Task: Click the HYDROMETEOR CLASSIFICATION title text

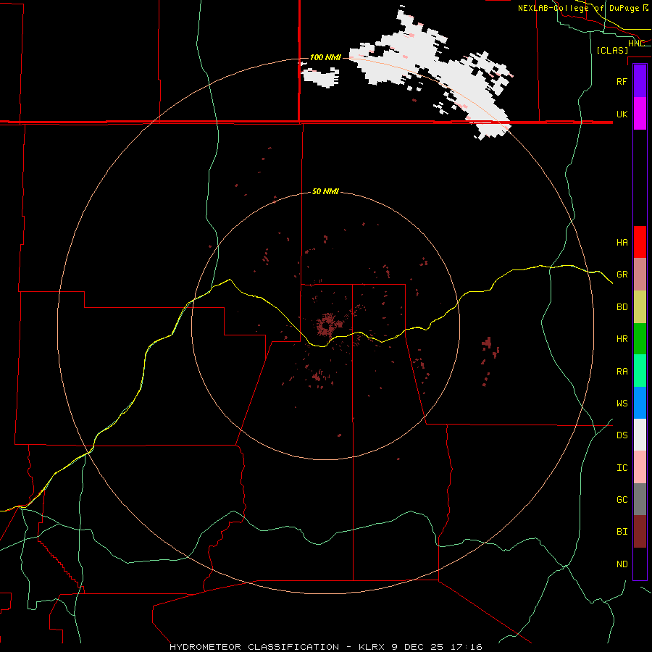Action: pyautogui.click(x=254, y=647)
